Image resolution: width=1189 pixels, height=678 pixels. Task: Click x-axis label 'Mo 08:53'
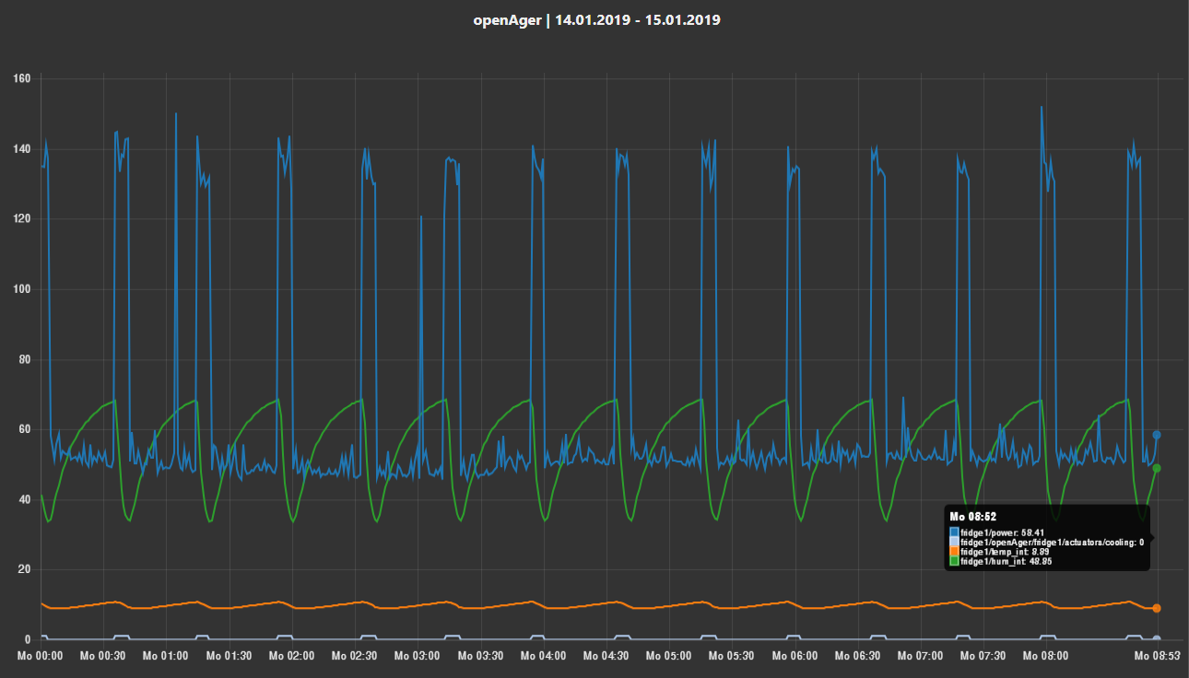pyautogui.click(x=1157, y=656)
